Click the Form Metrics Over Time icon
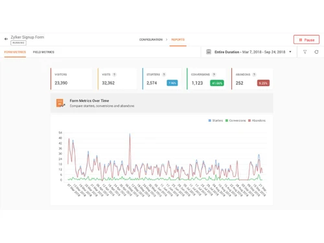This screenshot has width=324, height=243. coord(60,103)
